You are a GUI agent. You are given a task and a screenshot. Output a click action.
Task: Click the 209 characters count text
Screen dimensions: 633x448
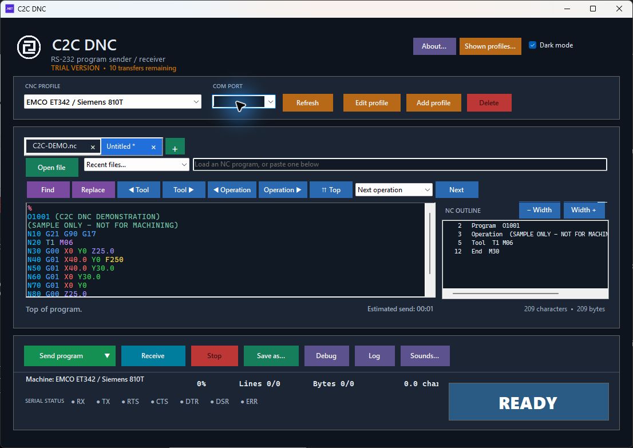[545, 309]
